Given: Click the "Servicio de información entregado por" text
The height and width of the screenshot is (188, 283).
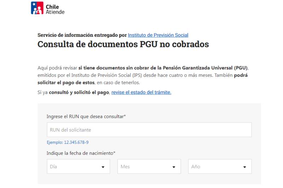Looking at the screenshot, I should (x=82, y=35).
